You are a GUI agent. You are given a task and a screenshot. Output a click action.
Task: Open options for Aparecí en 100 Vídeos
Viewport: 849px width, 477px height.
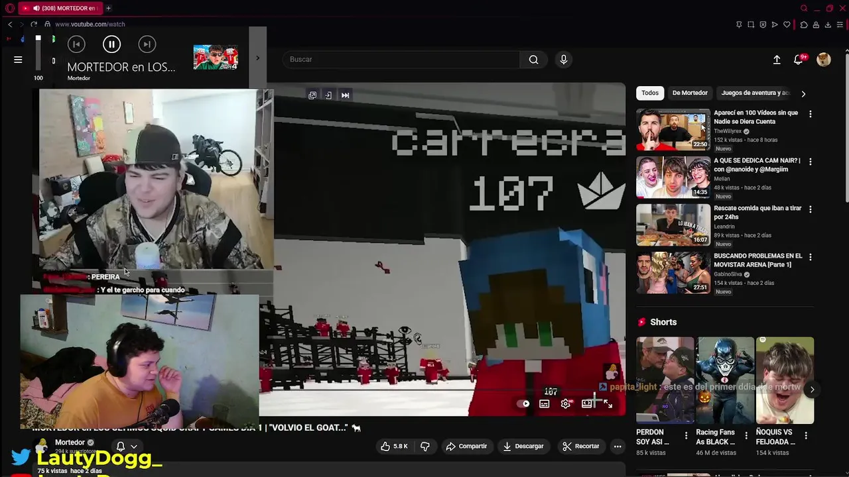[x=810, y=114]
